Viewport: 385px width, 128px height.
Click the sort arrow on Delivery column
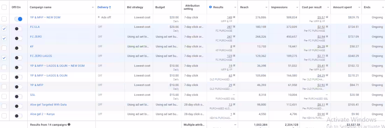tap(110, 7)
